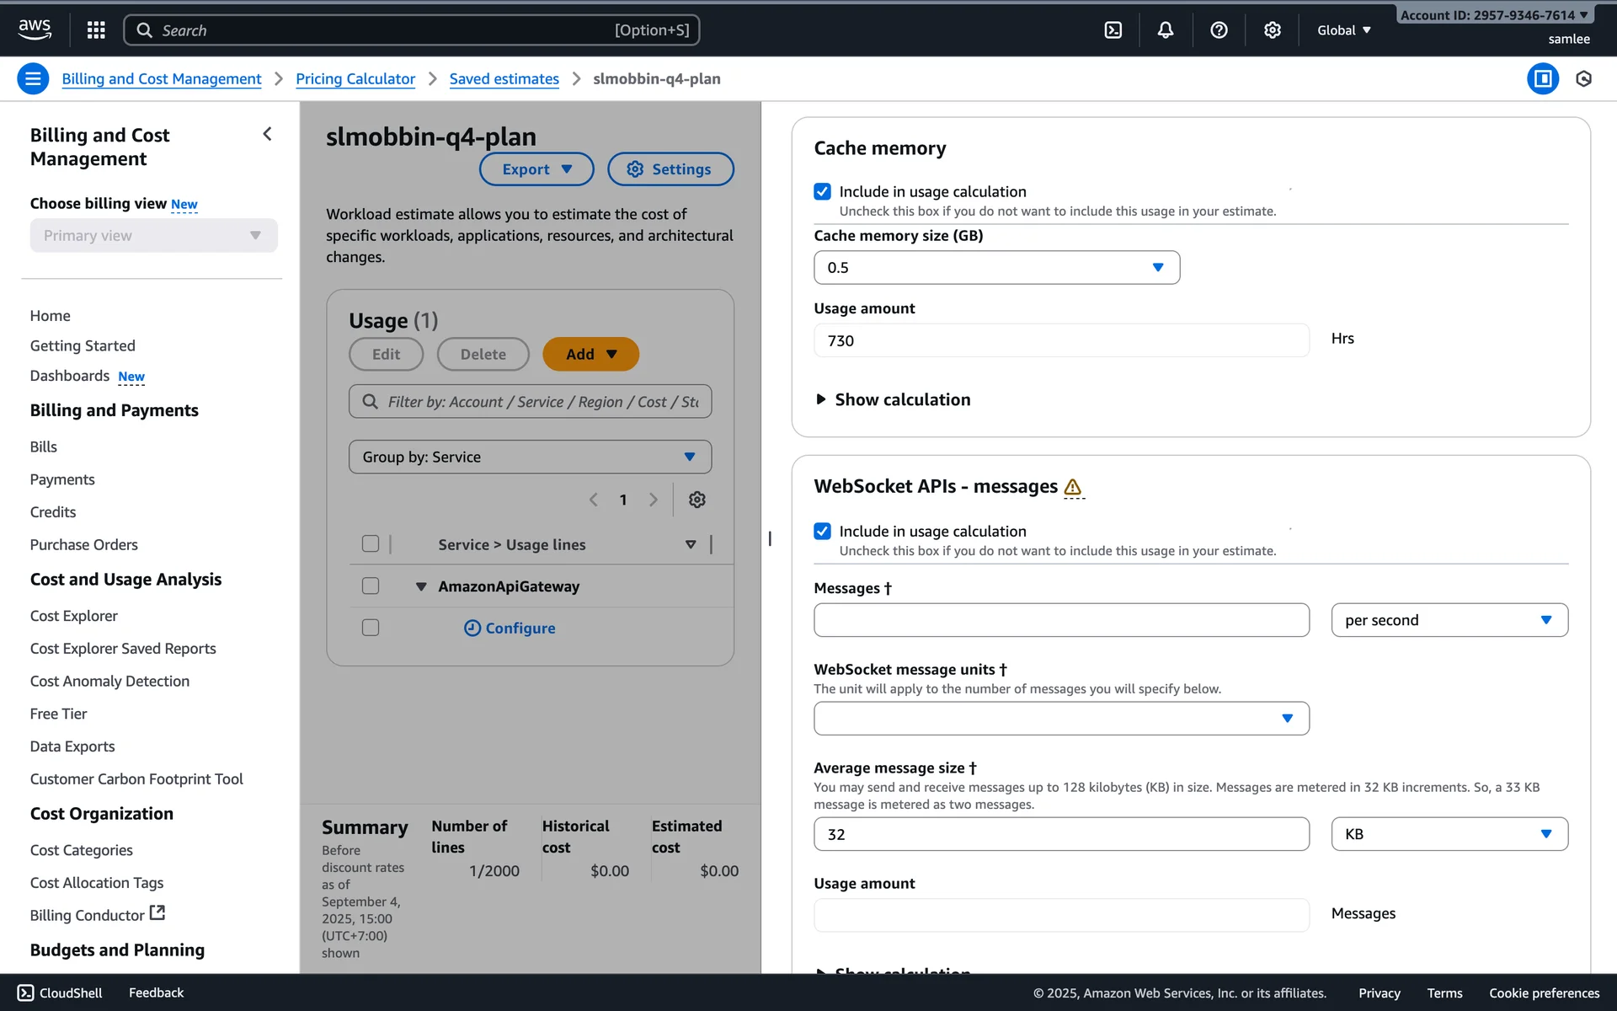The width and height of the screenshot is (1617, 1011).
Task: Uncheck WebSocket APIs include in usage calculation
Action: tap(822, 532)
